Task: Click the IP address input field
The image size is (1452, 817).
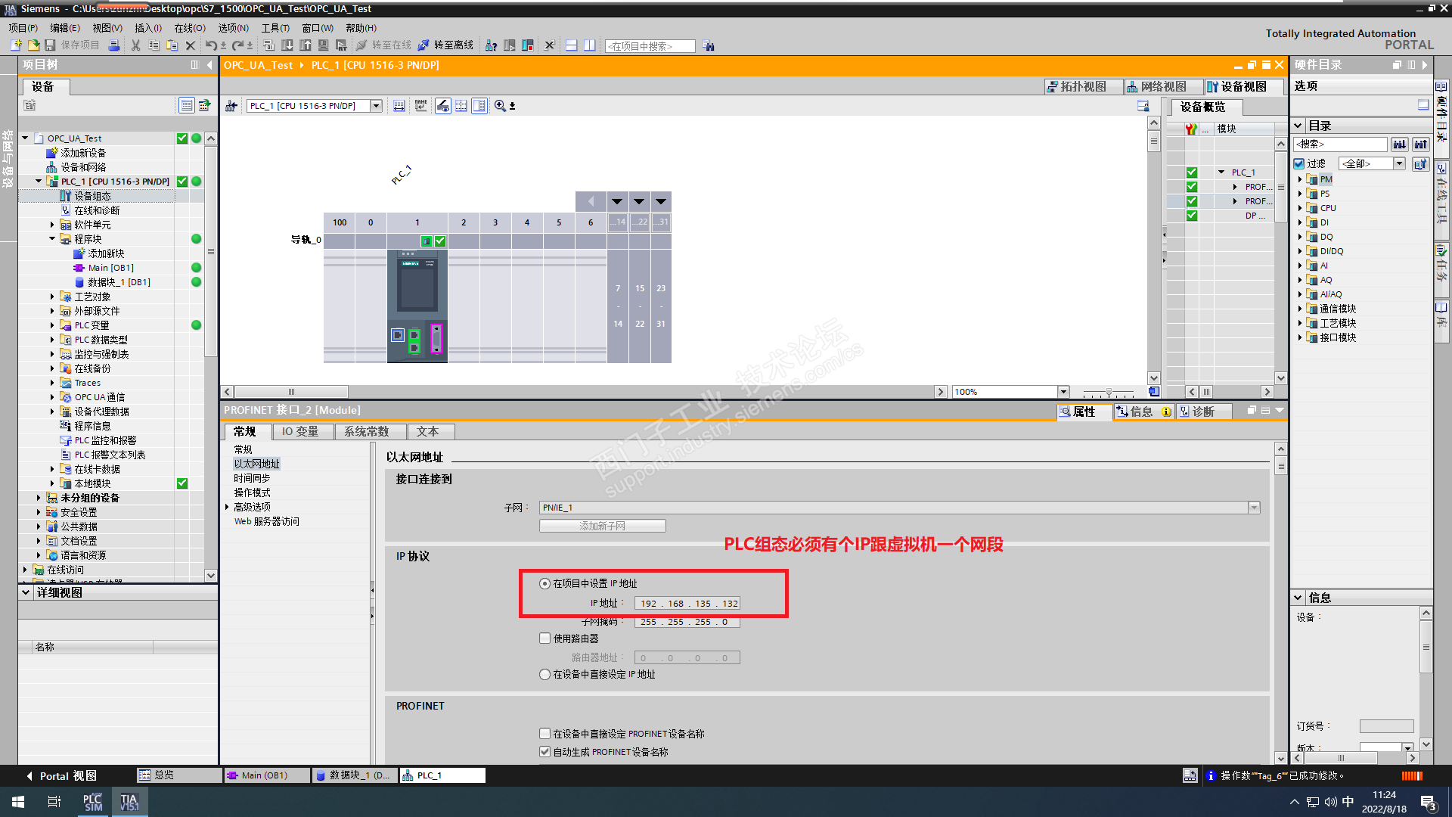Action: pos(687,604)
